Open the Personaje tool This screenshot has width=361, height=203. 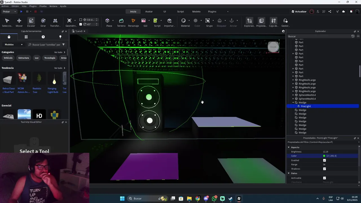coord(133,22)
